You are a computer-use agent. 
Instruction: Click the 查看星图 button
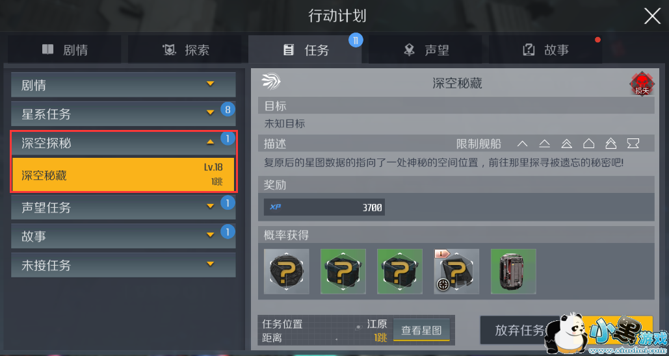[421, 330]
